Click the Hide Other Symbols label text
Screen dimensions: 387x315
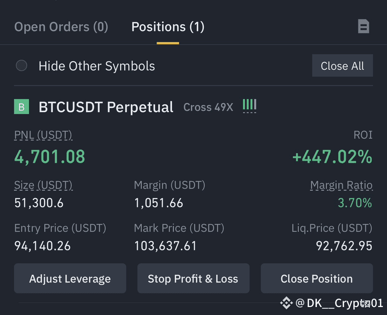[x=97, y=66]
